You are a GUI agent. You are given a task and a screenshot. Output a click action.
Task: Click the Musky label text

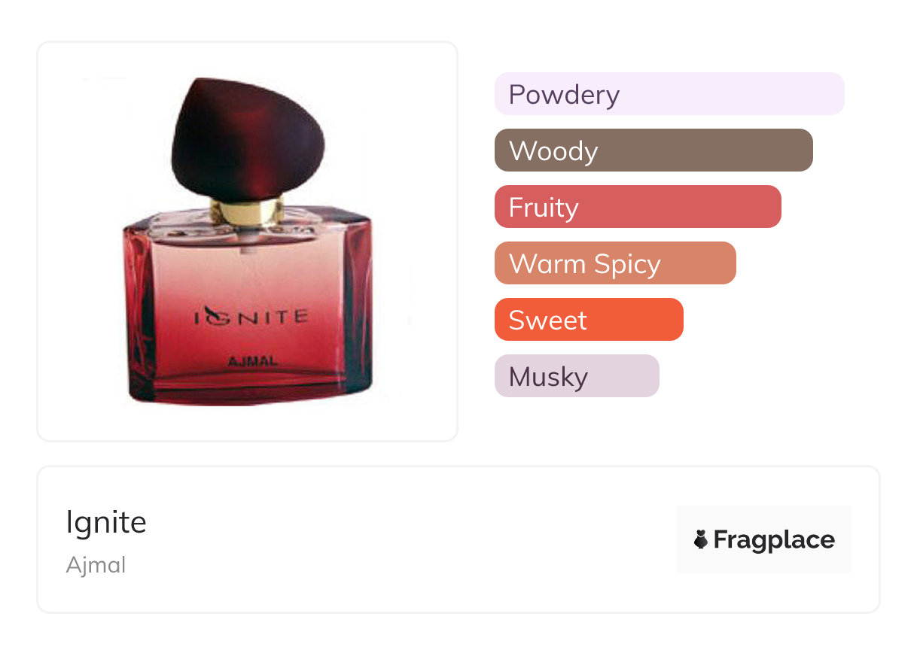point(548,377)
